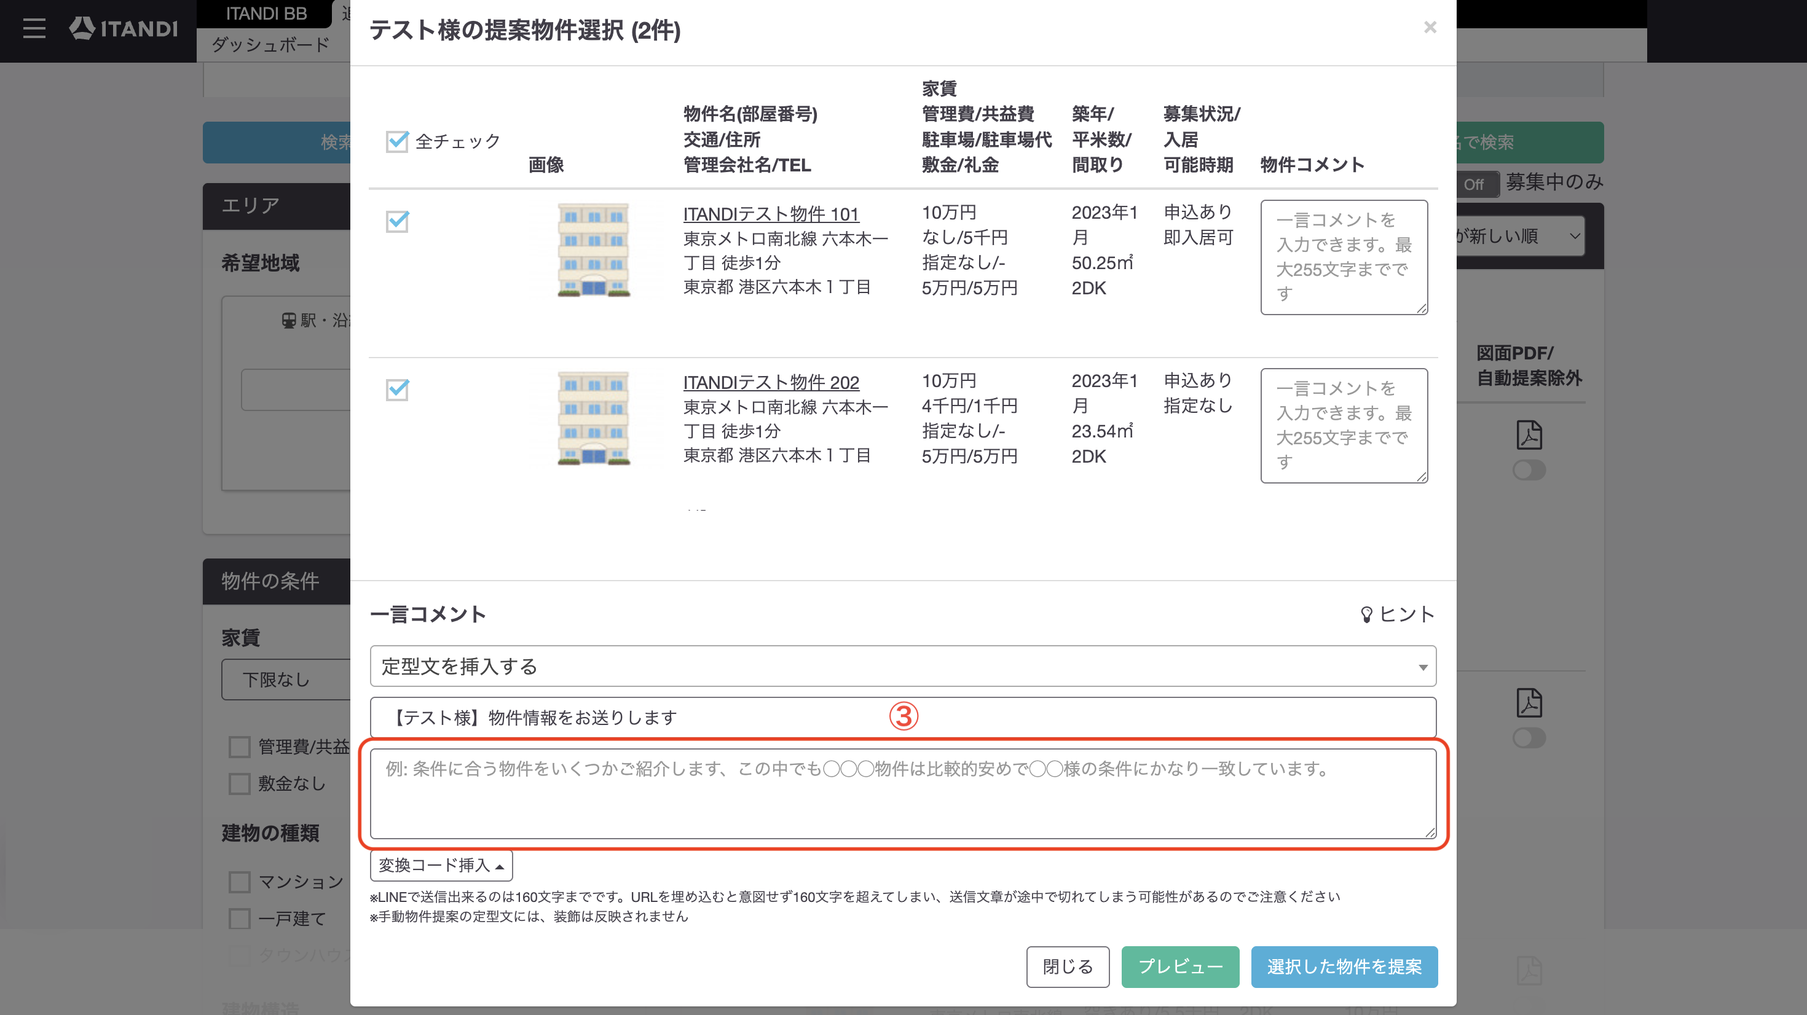Open the second 図面PDF icon behind the dialog

click(x=1529, y=703)
